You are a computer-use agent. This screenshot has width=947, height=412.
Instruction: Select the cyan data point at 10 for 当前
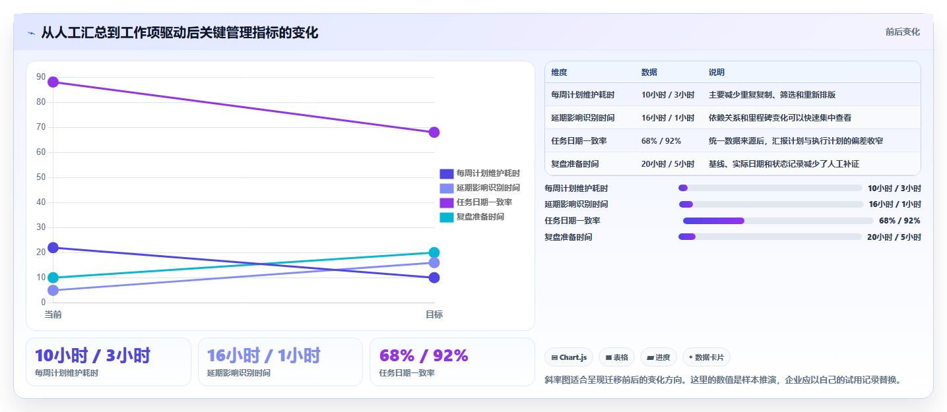(53, 278)
